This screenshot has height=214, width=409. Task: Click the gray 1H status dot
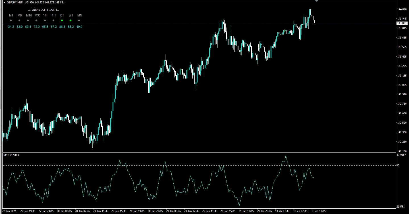click(45, 20)
